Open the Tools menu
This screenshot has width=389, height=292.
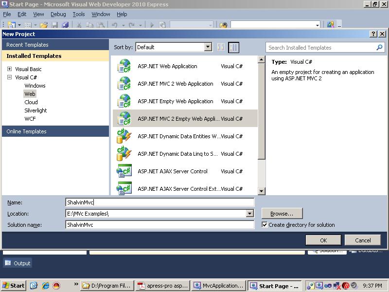[79, 14]
